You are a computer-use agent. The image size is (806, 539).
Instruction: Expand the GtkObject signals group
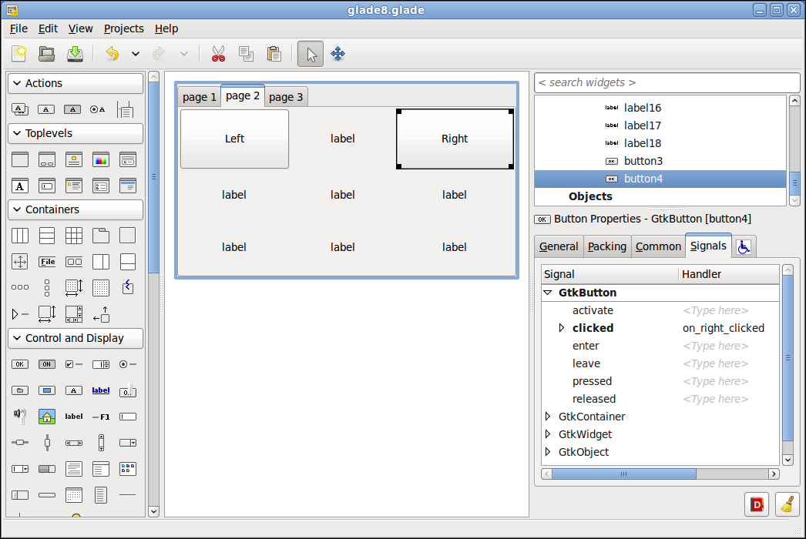tap(548, 452)
